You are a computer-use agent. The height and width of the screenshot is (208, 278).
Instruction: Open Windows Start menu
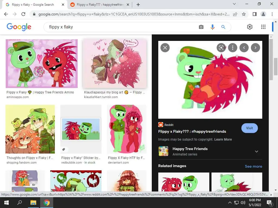click(x=6, y=203)
